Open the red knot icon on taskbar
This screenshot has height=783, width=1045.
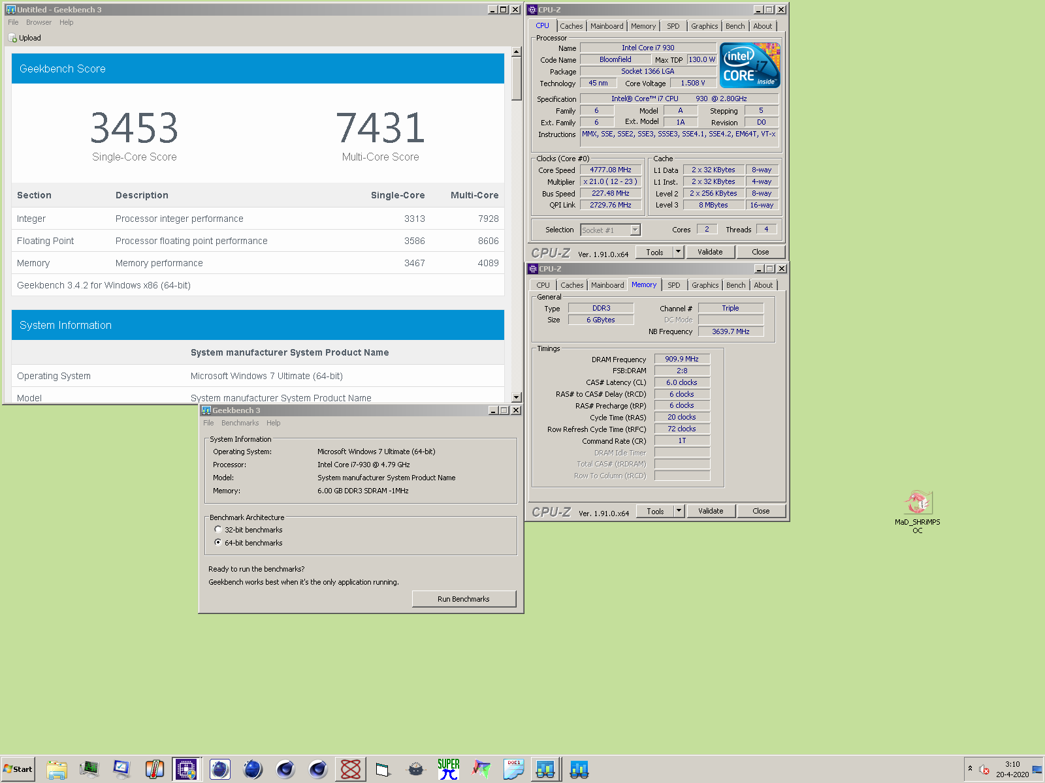(x=351, y=769)
